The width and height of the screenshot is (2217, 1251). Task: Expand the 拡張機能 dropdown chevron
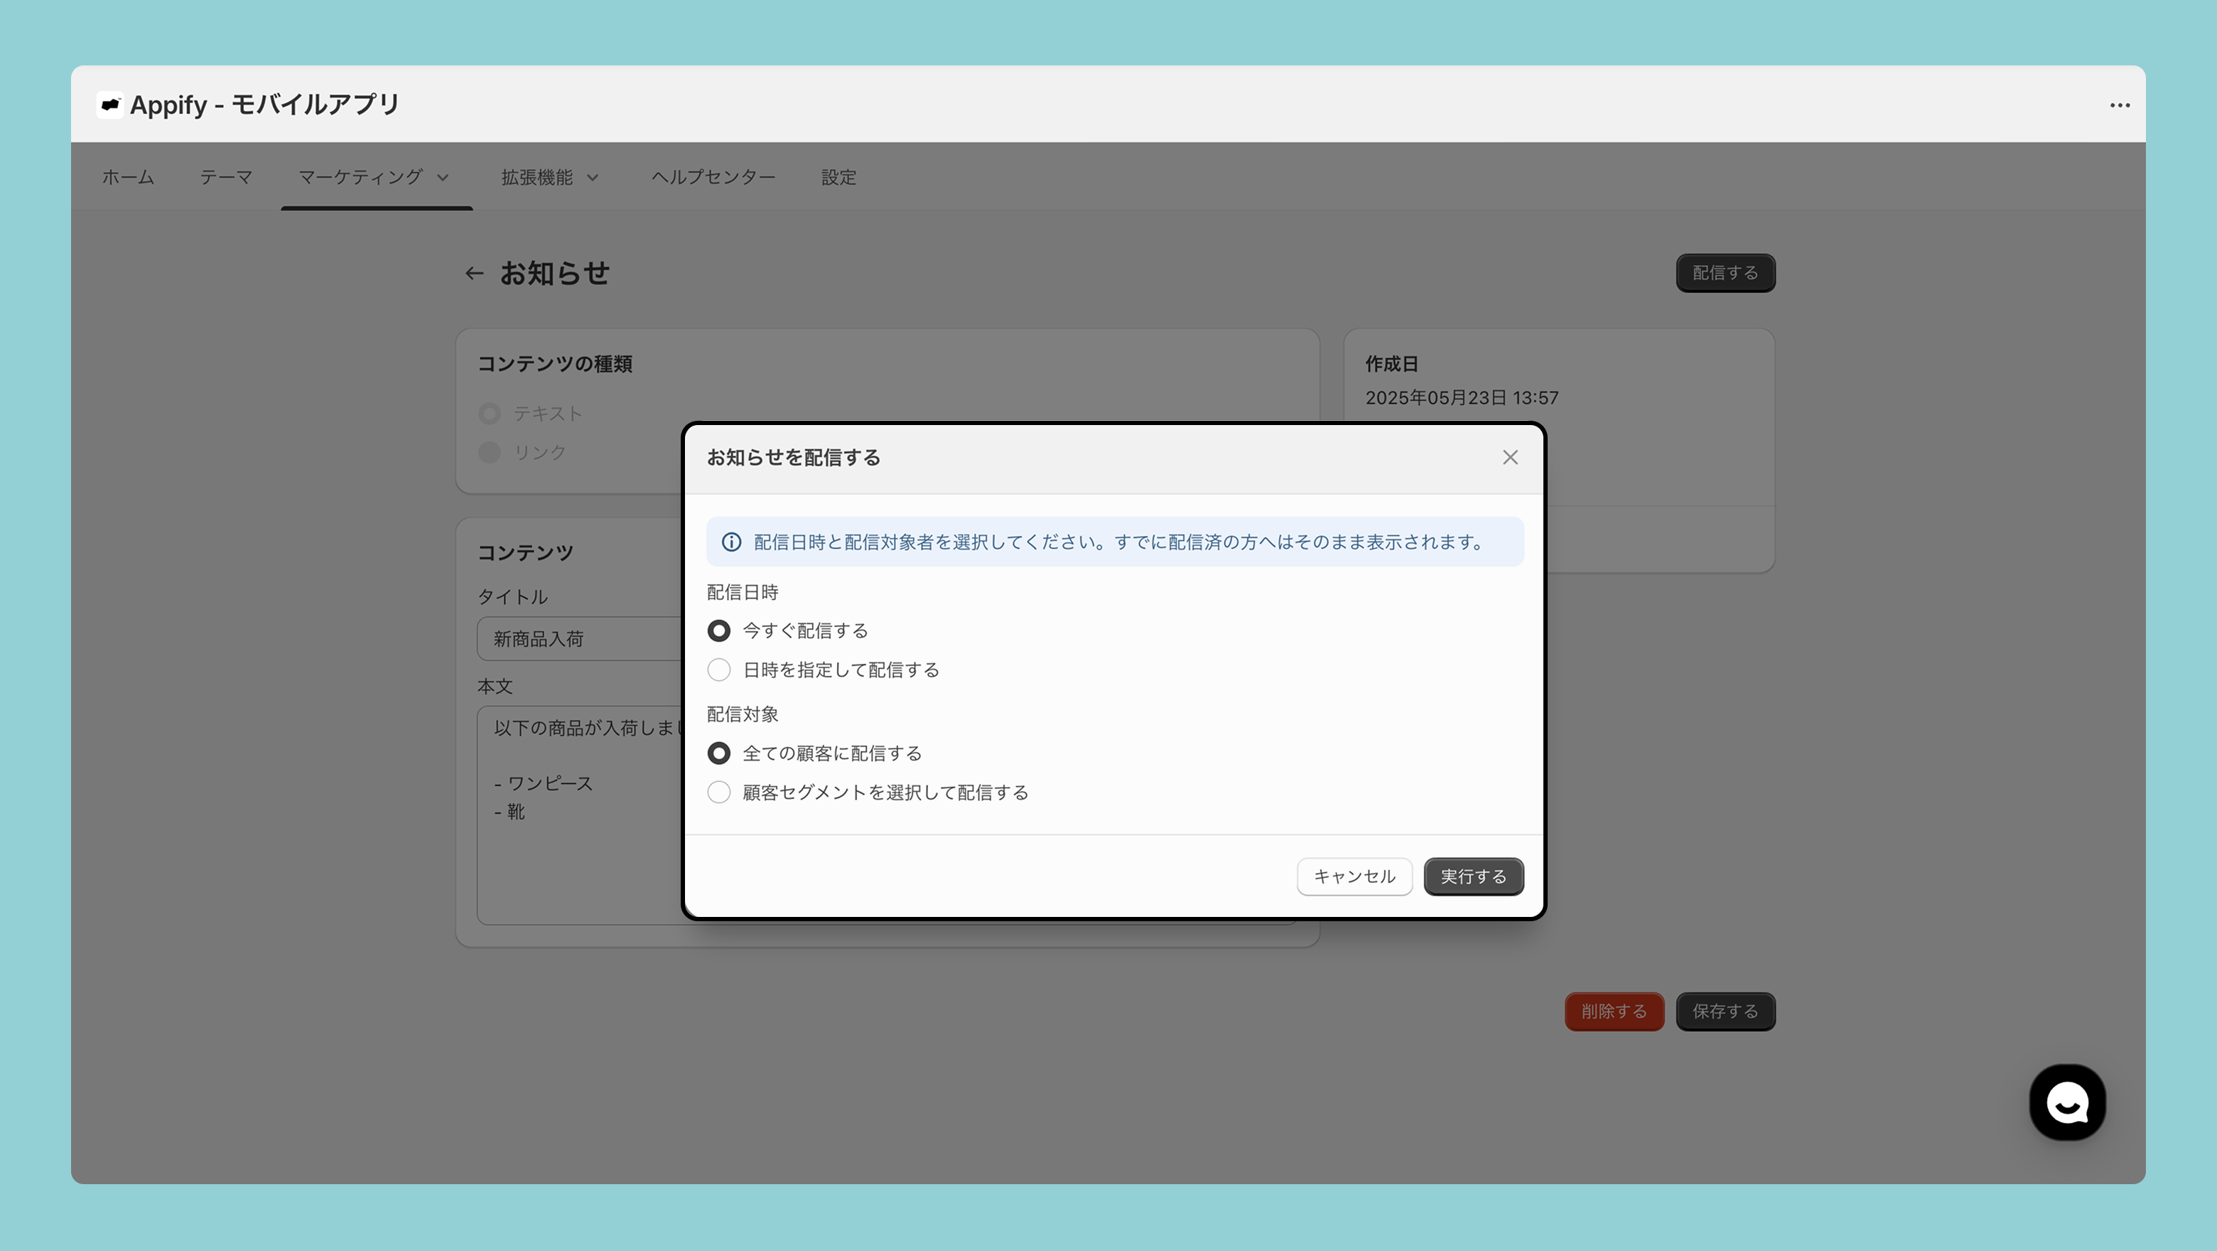[x=592, y=178]
